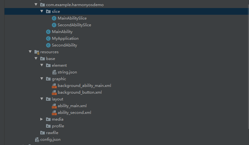The image size is (249, 145).
Task: Open background_ability_main.xml
Action: tap(84, 86)
